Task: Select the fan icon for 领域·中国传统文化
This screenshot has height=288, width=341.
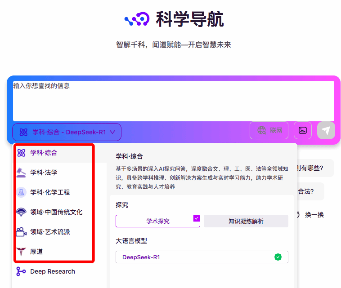Action: point(21,212)
